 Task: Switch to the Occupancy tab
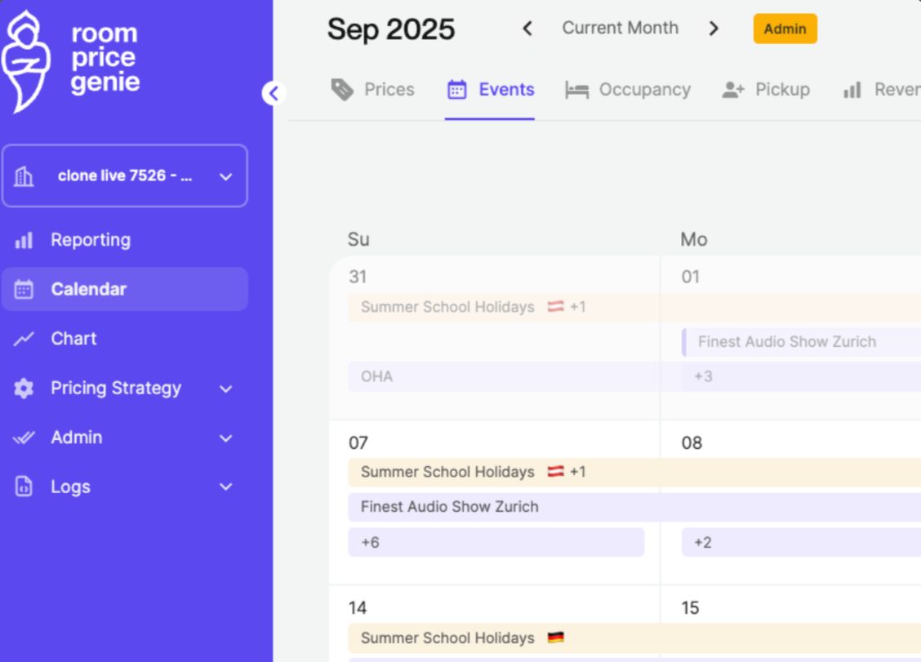click(x=628, y=90)
